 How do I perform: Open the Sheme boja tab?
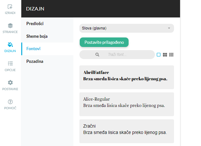(37, 36)
